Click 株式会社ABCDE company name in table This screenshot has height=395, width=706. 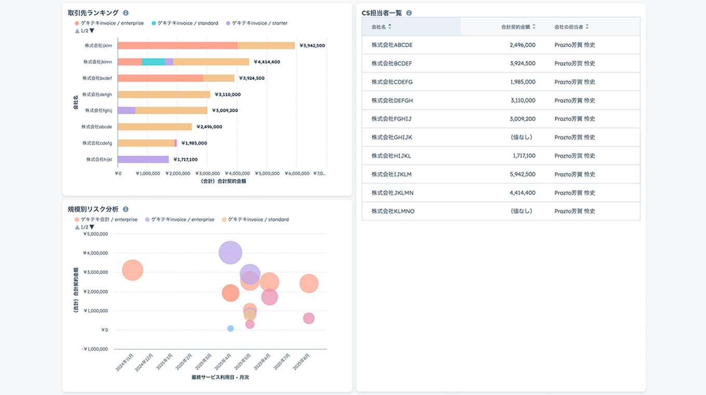392,45
